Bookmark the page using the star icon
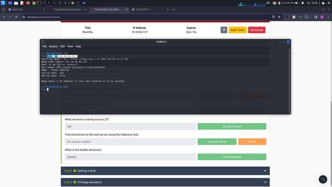The height and width of the screenshot is (187, 332). pyautogui.click(x=279, y=17)
